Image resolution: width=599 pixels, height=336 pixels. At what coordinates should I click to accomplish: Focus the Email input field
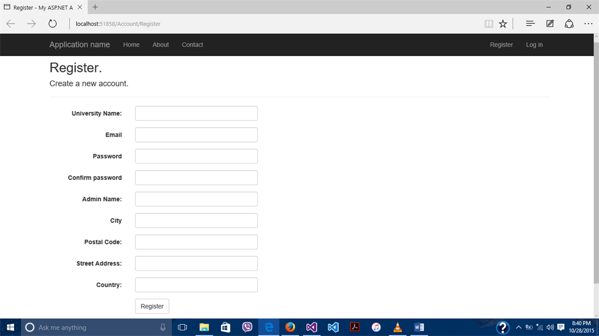click(x=197, y=135)
